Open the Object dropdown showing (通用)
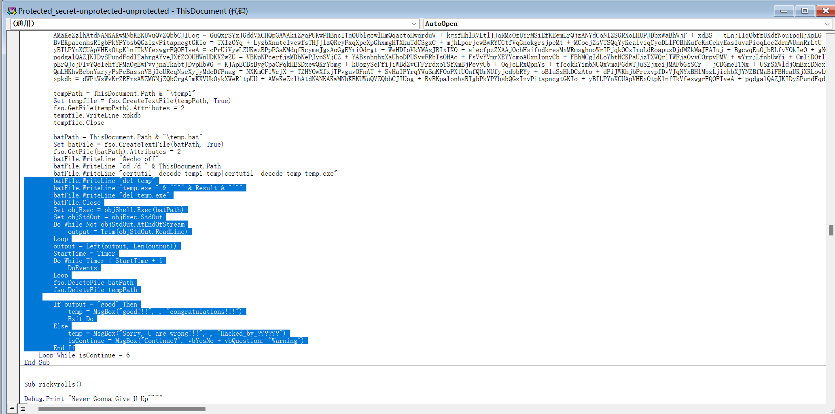The width and height of the screenshot is (835, 414). pyautogui.click(x=214, y=24)
